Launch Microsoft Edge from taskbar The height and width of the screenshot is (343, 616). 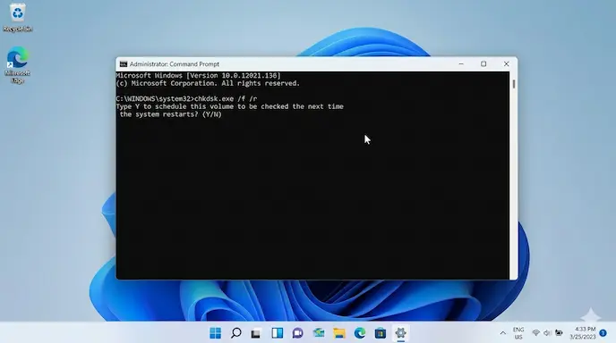coord(360,333)
